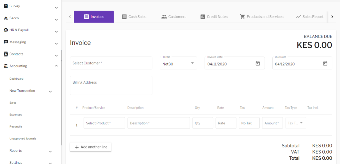
Task: Click the Survey clipboard icon in sidebar
Action: [6, 6]
